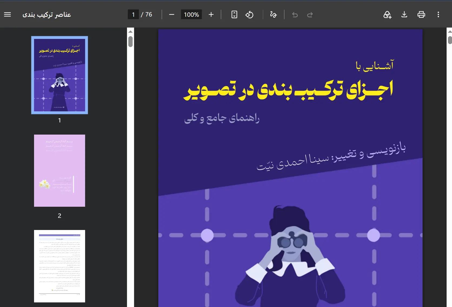The height and width of the screenshot is (307, 452).
Task: Click the document title 'عناصر ترکیب بندی'
Action: (46, 15)
